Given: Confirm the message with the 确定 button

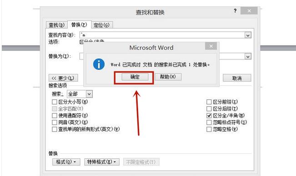Looking at the screenshot, I should [x=135, y=77].
